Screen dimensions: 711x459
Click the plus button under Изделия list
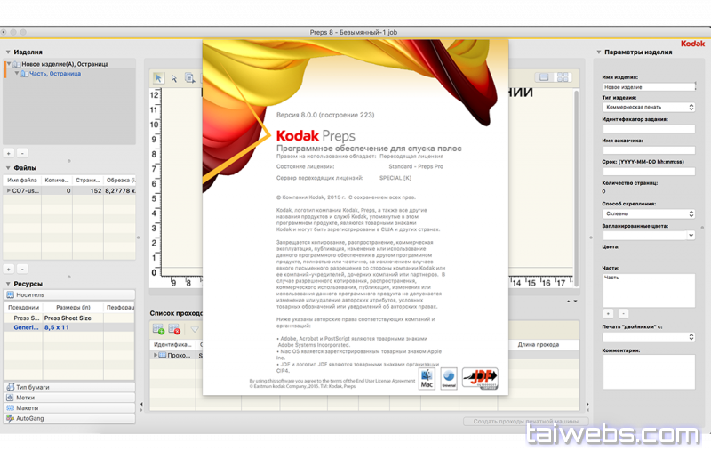click(x=9, y=152)
